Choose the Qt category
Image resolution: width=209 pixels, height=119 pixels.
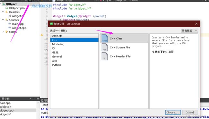(74, 48)
